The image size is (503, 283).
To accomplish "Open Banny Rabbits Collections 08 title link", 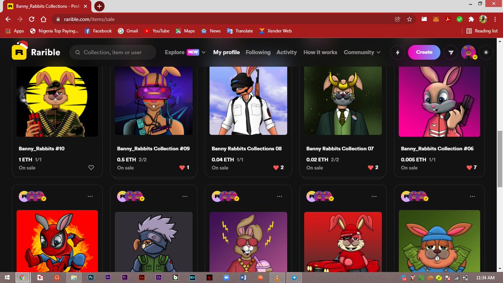I will (x=246, y=148).
